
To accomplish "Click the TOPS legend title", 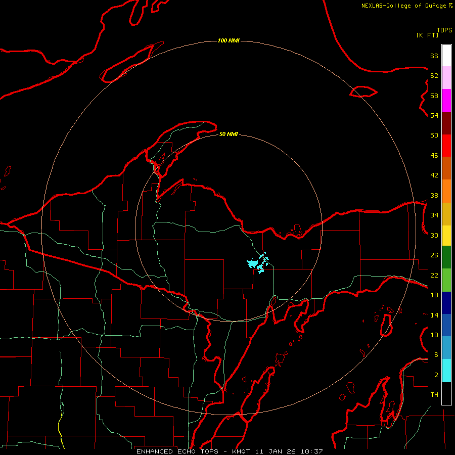I will click(x=444, y=30).
